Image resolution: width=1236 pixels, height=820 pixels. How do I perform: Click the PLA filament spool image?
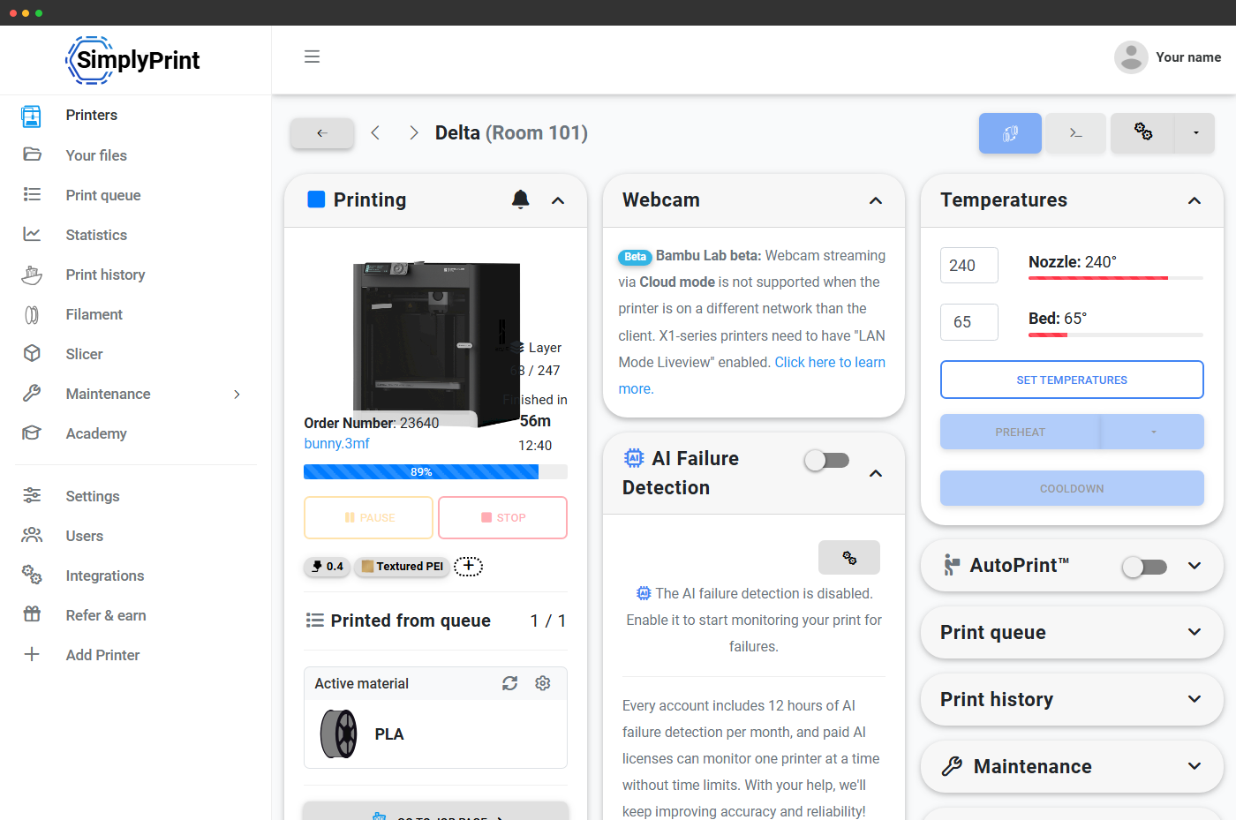[339, 734]
